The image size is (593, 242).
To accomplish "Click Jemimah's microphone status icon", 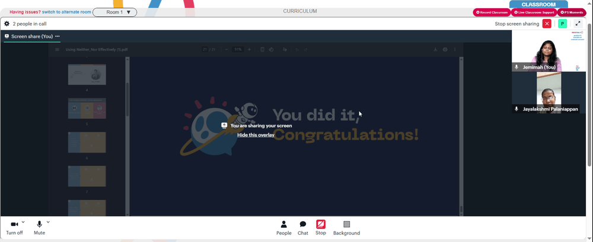I will [517, 67].
